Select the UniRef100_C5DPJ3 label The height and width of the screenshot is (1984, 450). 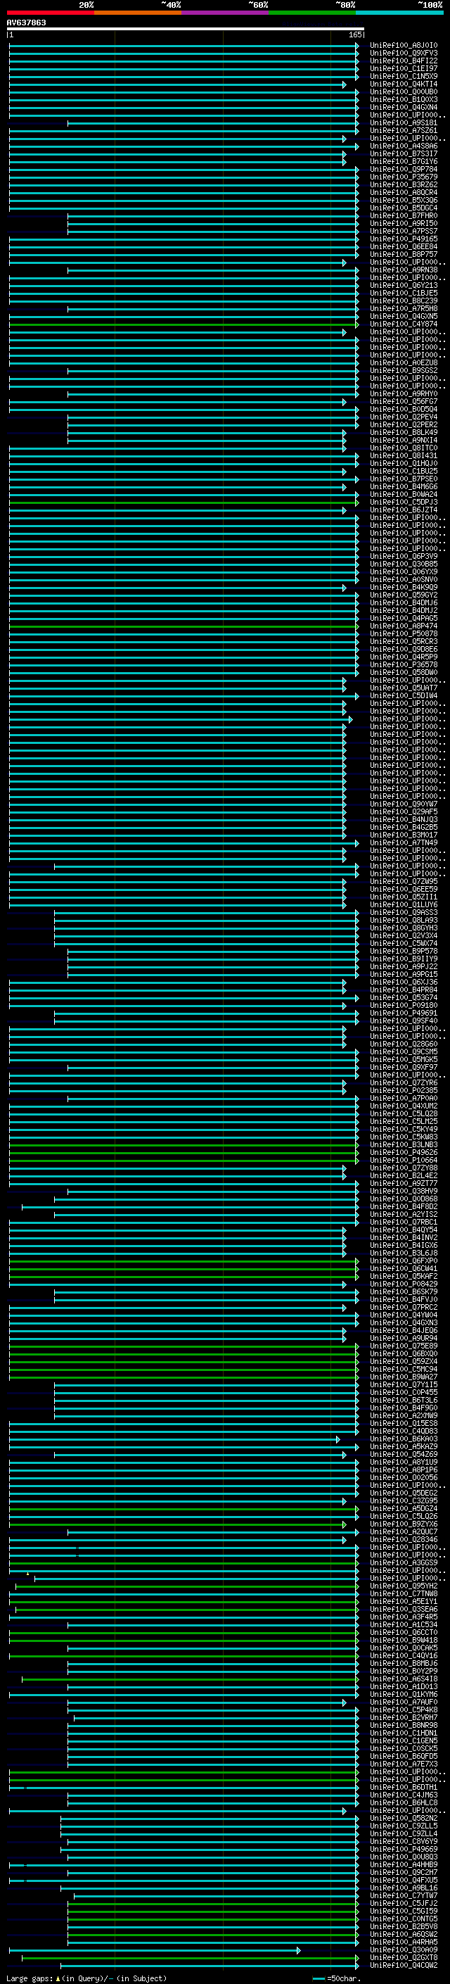pos(403,503)
